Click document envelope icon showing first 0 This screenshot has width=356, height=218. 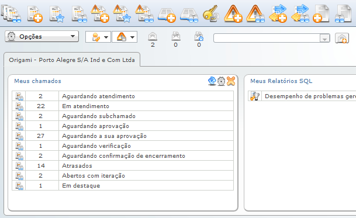[176, 36]
